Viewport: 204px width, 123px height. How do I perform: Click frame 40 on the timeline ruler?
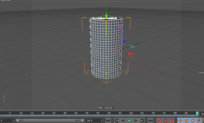coord(87,113)
